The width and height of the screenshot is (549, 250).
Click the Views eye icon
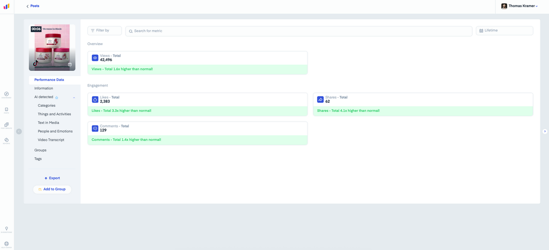(95, 58)
